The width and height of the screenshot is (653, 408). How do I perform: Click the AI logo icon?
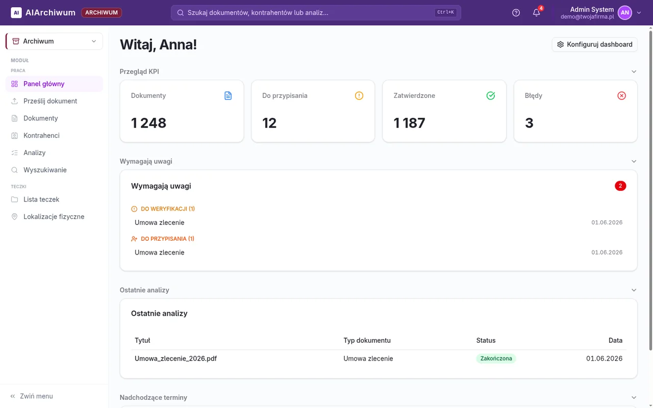16,13
